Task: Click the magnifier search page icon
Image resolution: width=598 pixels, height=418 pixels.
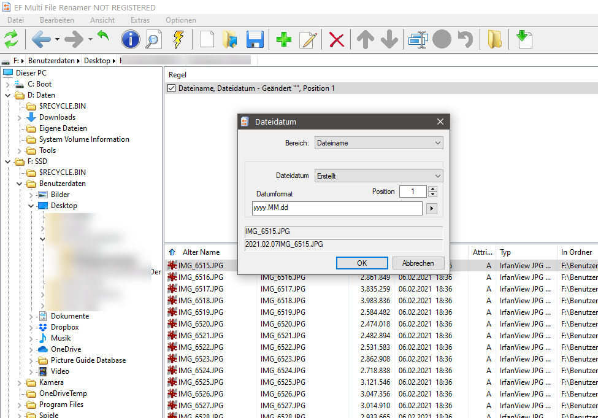Action: [154, 39]
